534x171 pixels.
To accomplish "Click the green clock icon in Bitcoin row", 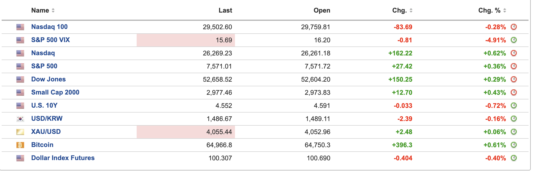I will pos(514,145).
